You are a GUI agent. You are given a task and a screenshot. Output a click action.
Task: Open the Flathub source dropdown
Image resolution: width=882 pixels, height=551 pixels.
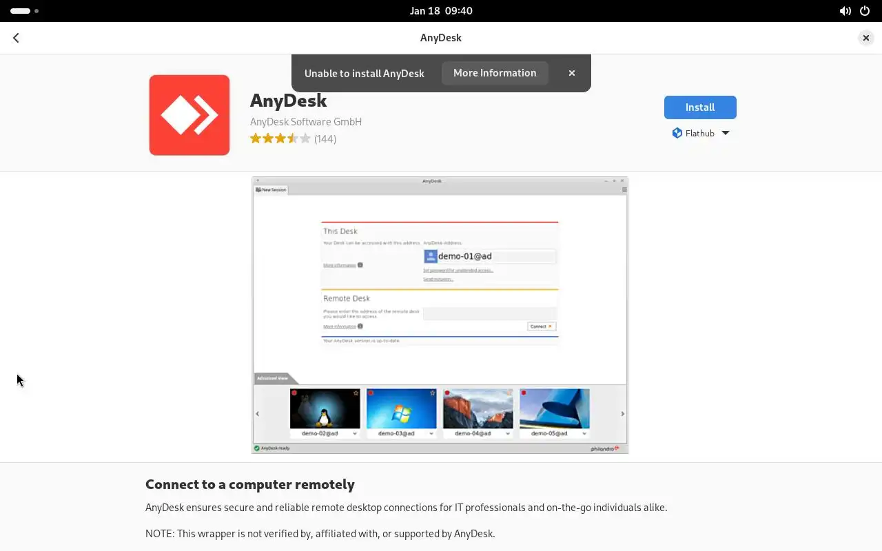700,133
